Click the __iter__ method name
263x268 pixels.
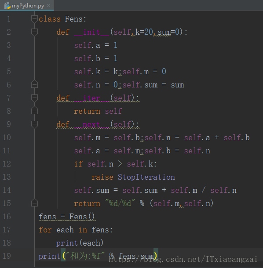pyautogui.click(x=91, y=98)
